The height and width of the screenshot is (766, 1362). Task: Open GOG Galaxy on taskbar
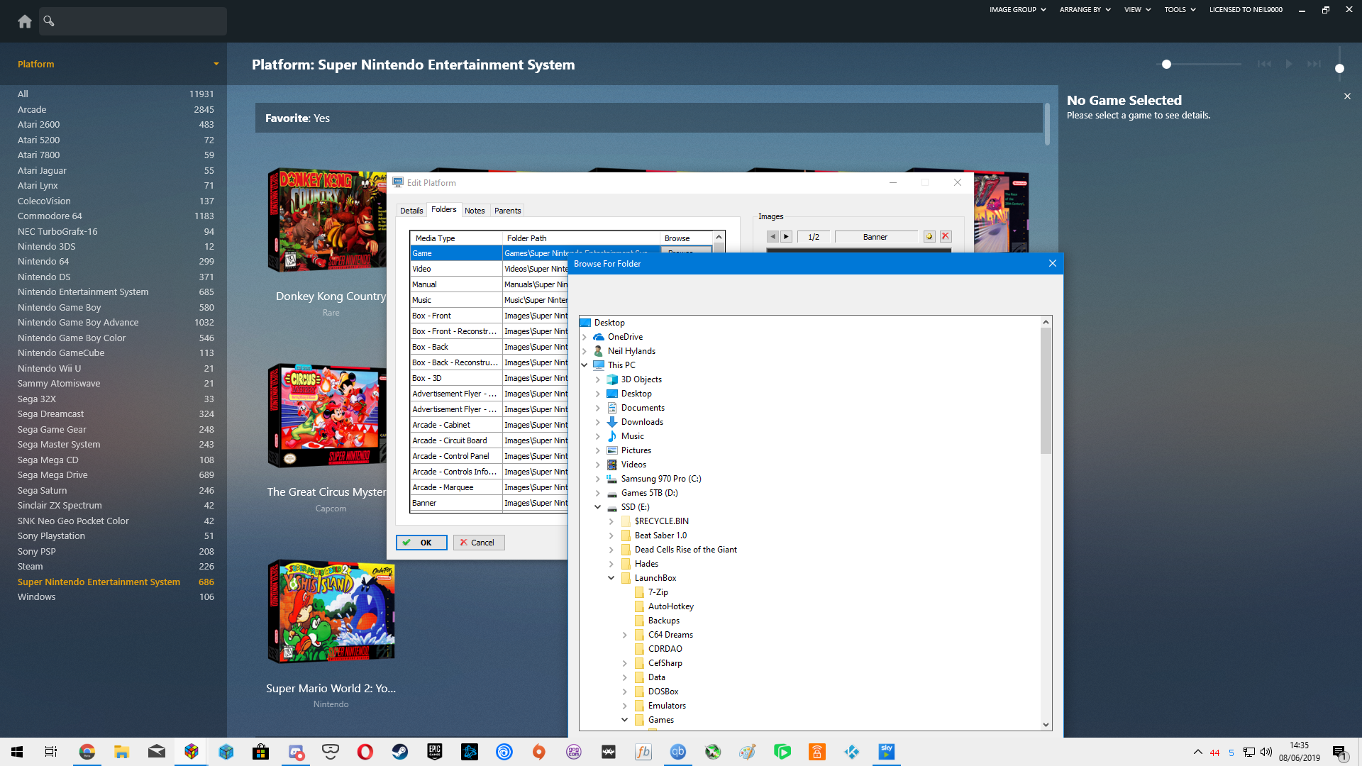[x=574, y=752]
